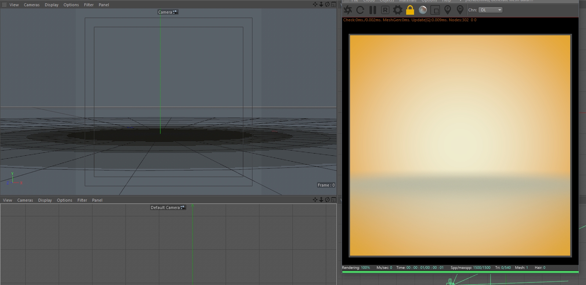Enable the pick material (M) pin
This screenshot has width=586, height=285.
[460, 10]
